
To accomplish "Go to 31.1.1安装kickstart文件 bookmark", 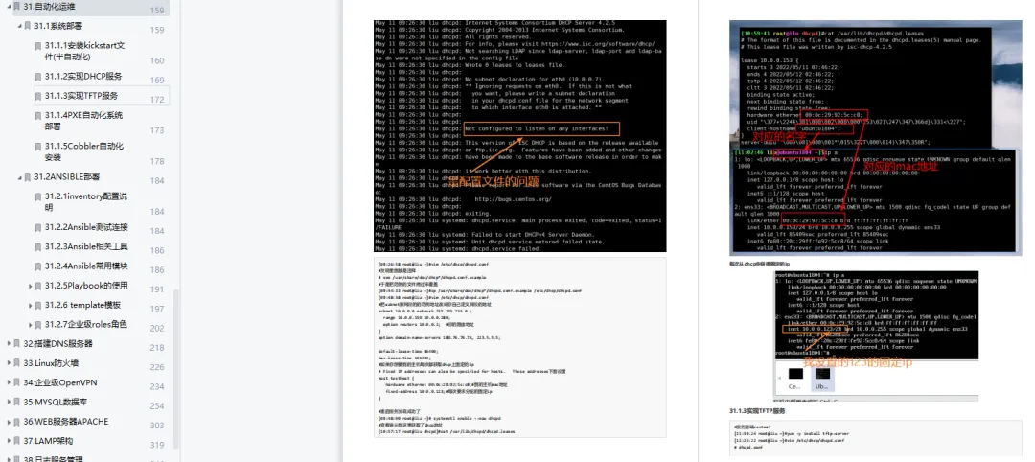I will (85, 52).
